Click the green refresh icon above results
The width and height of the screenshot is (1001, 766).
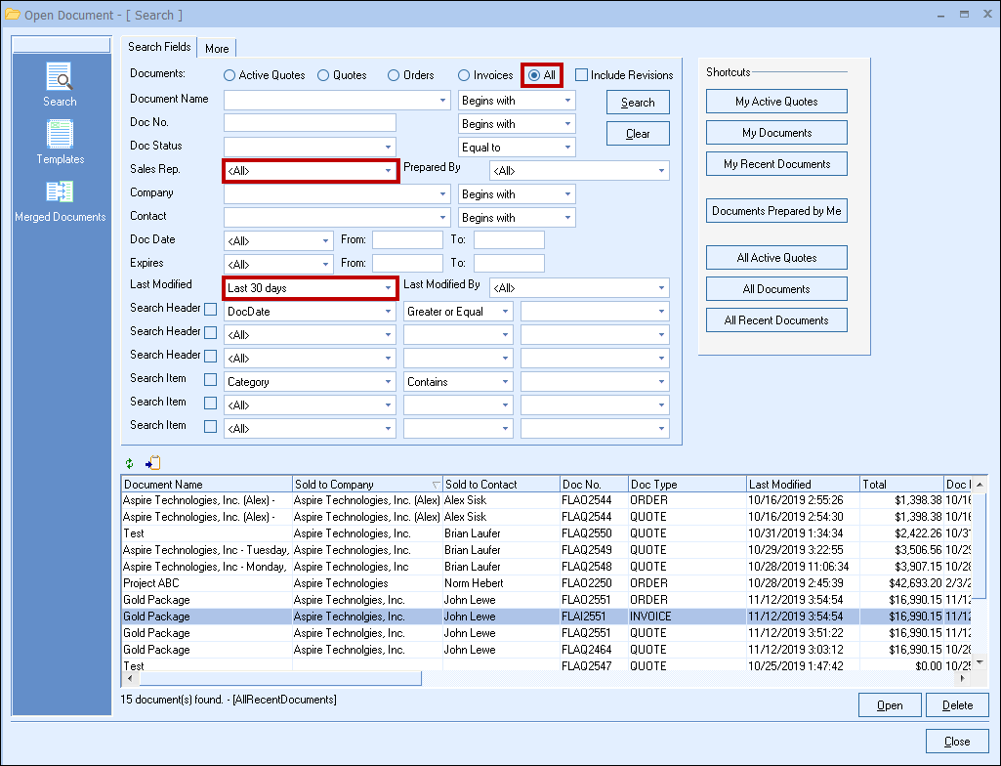coord(130,463)
